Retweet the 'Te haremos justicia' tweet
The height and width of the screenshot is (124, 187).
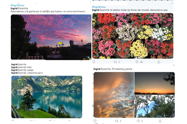tap(117, 121)
